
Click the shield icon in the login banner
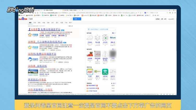89,29
